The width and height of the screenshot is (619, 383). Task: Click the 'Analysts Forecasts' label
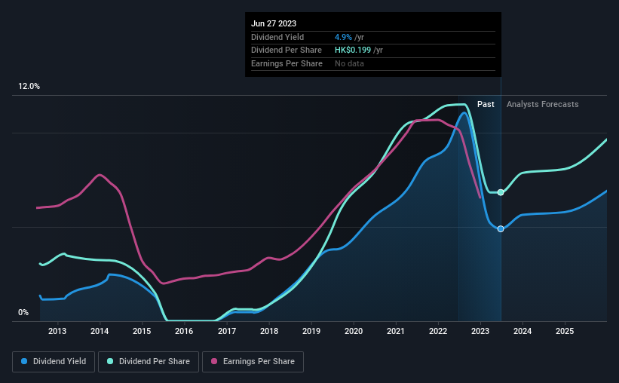pos(542,104)
